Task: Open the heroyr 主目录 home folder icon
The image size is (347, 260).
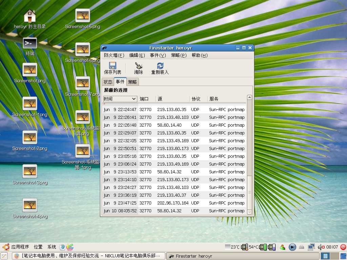Action: tap(30, 16)
